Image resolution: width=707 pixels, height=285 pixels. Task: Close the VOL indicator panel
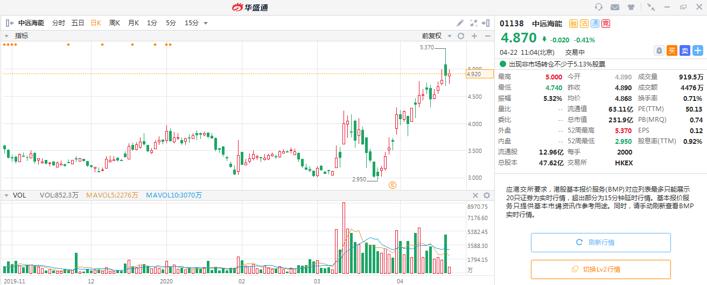[x=475, y=195]
